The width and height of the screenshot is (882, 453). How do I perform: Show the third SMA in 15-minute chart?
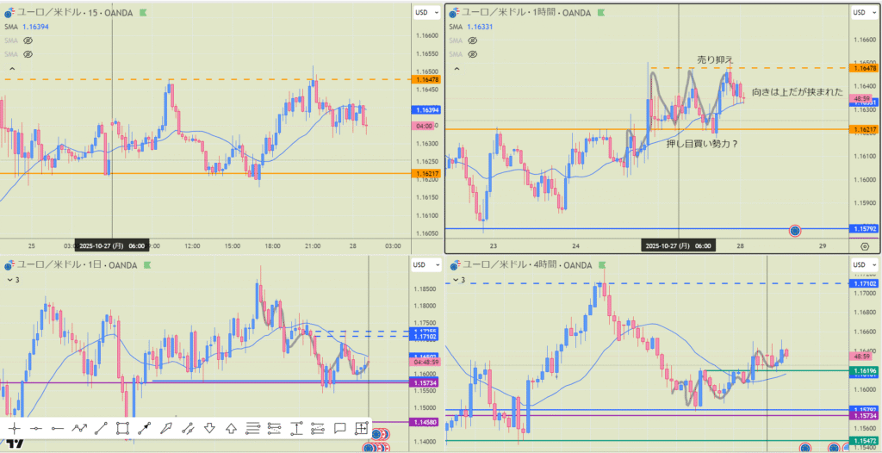(28, 54)
